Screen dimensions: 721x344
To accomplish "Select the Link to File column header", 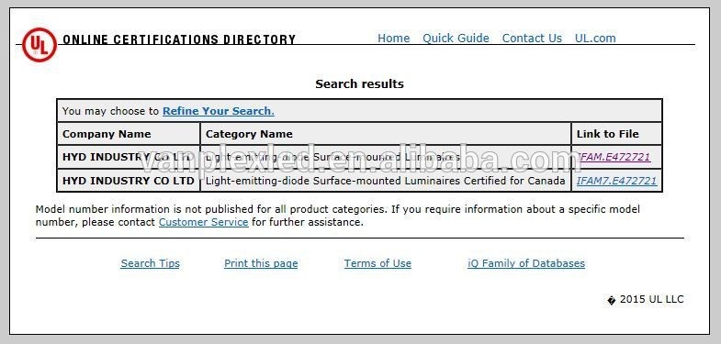I will [x=616, y=134].
